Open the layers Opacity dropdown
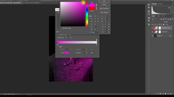The image size is (174, 97). (172, 22)
